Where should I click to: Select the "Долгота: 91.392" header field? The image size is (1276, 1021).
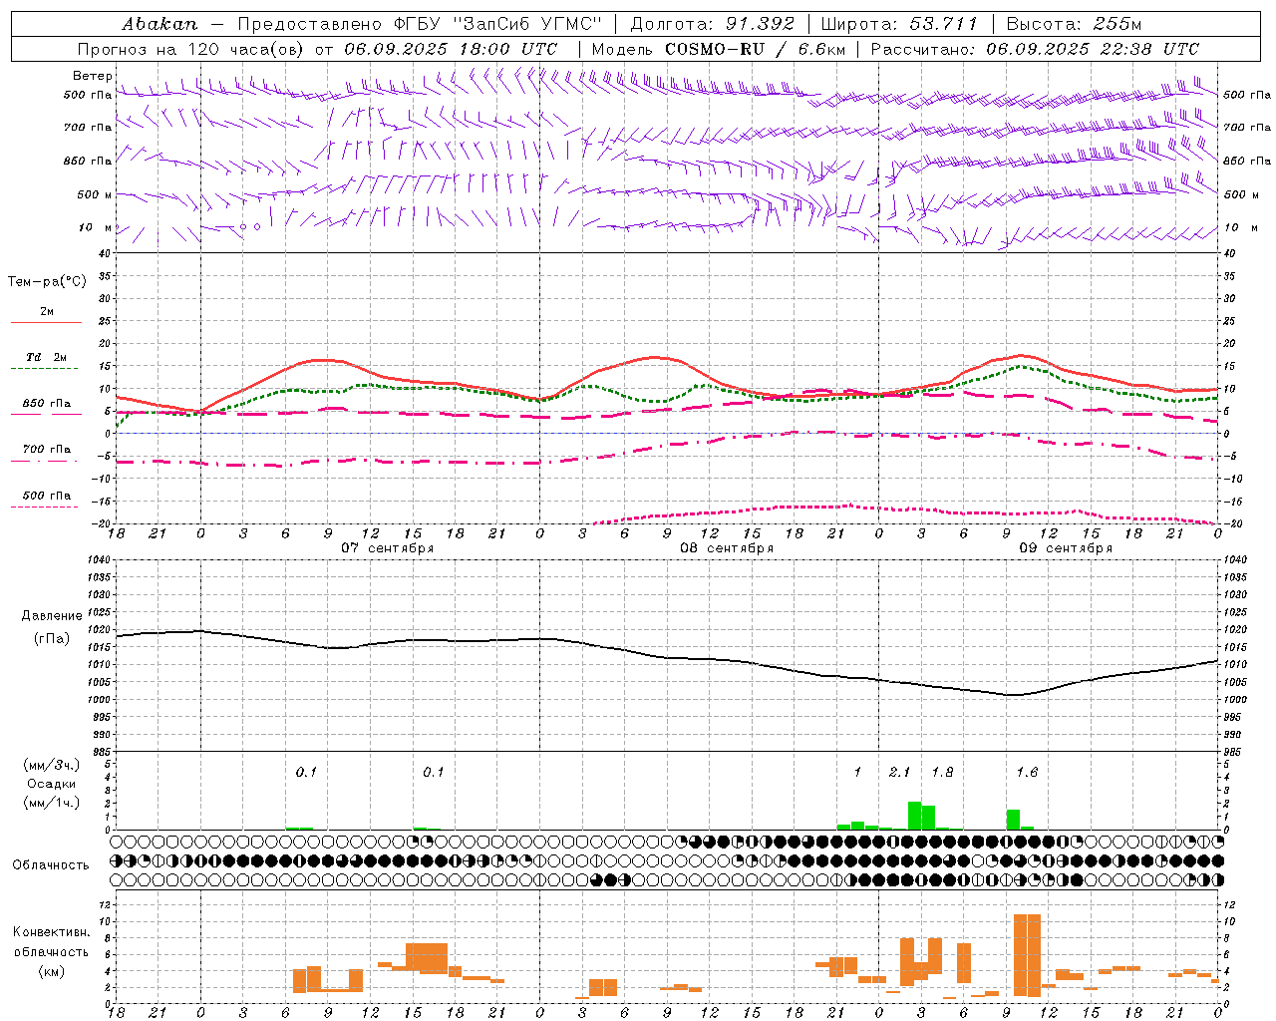(x=713, y=24)
